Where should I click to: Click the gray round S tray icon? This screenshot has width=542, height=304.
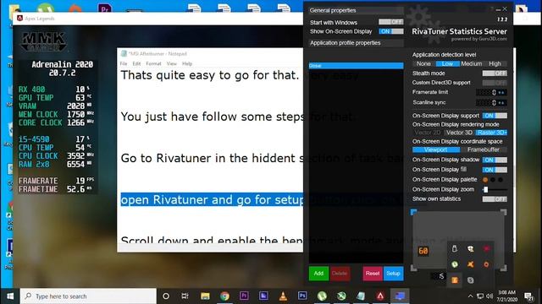coord(471,280)
